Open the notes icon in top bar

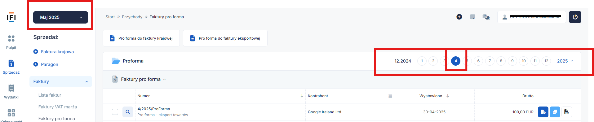point(472,17)
